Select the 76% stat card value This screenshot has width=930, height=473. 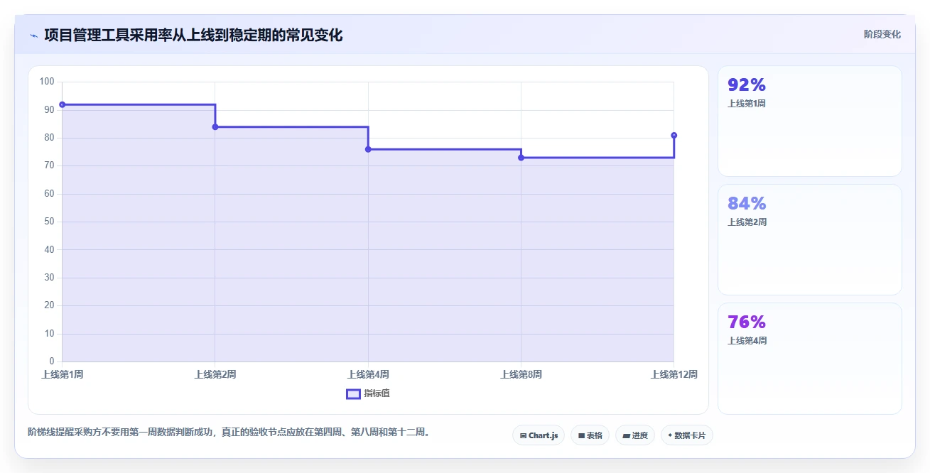tap(747, 322)
